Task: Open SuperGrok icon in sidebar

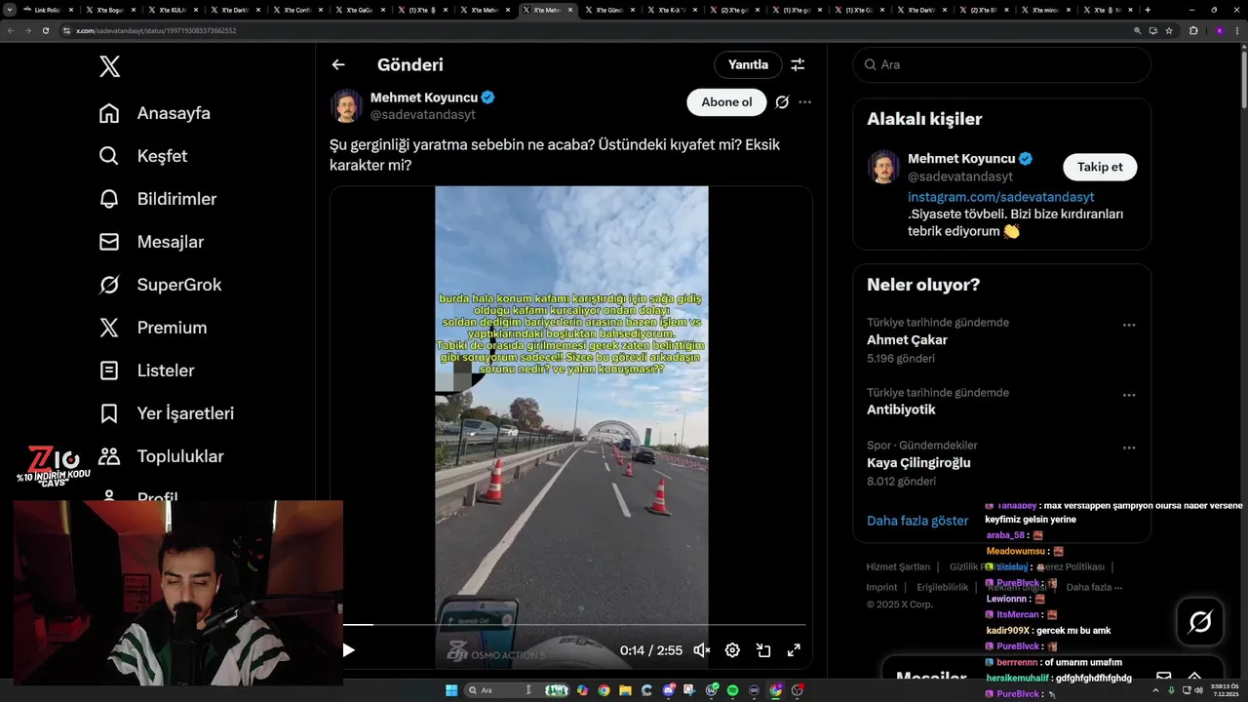Action: click(x=109, y=285)
